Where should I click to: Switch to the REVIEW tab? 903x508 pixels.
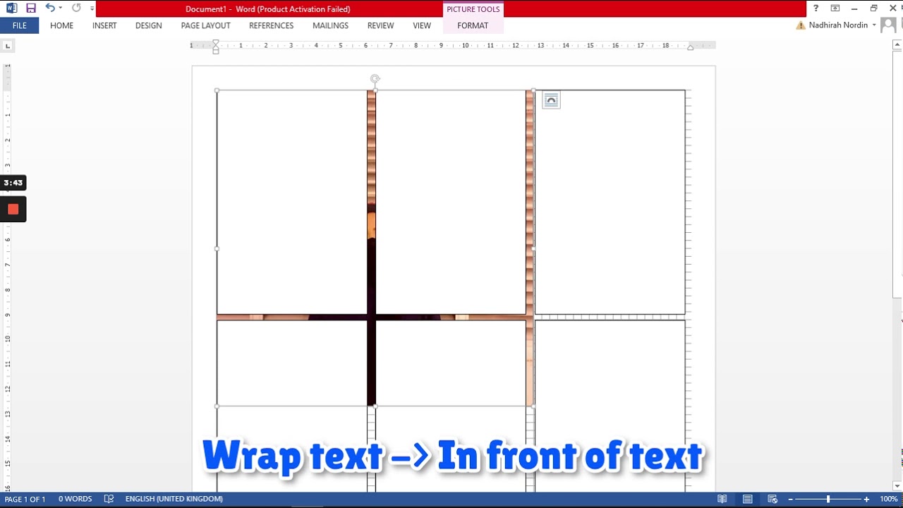pos(380,25)
